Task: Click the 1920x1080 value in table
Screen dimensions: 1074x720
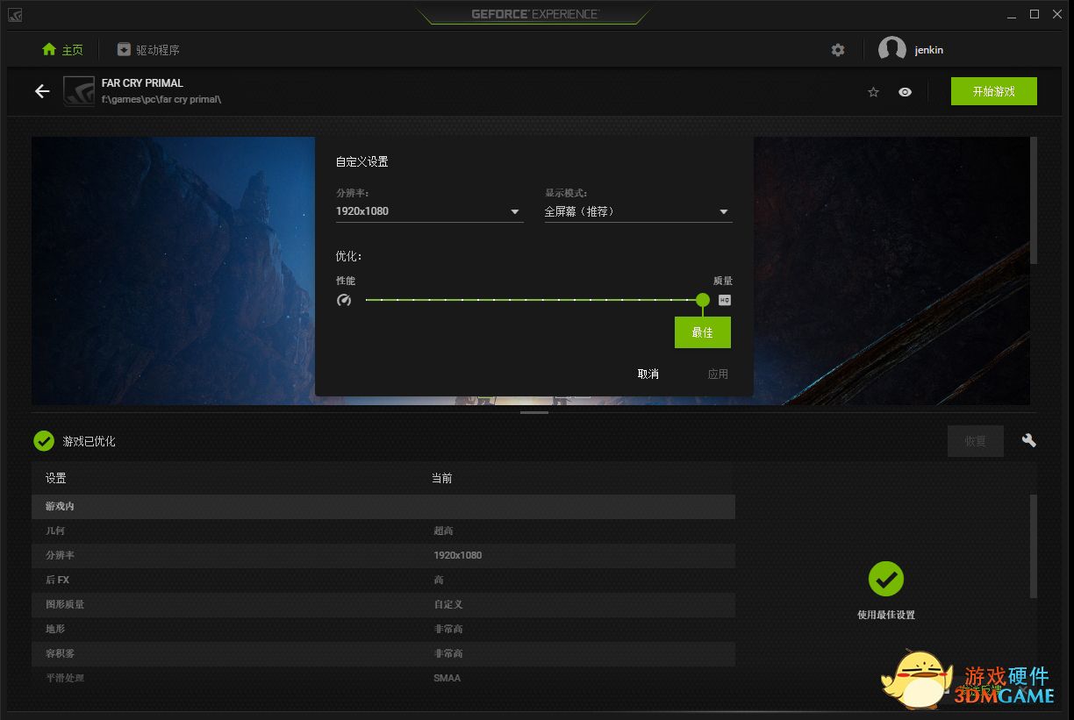Action: 457,555
